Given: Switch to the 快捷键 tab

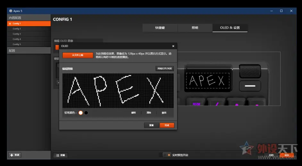Looking at the screenshot, I should [160, 28].
